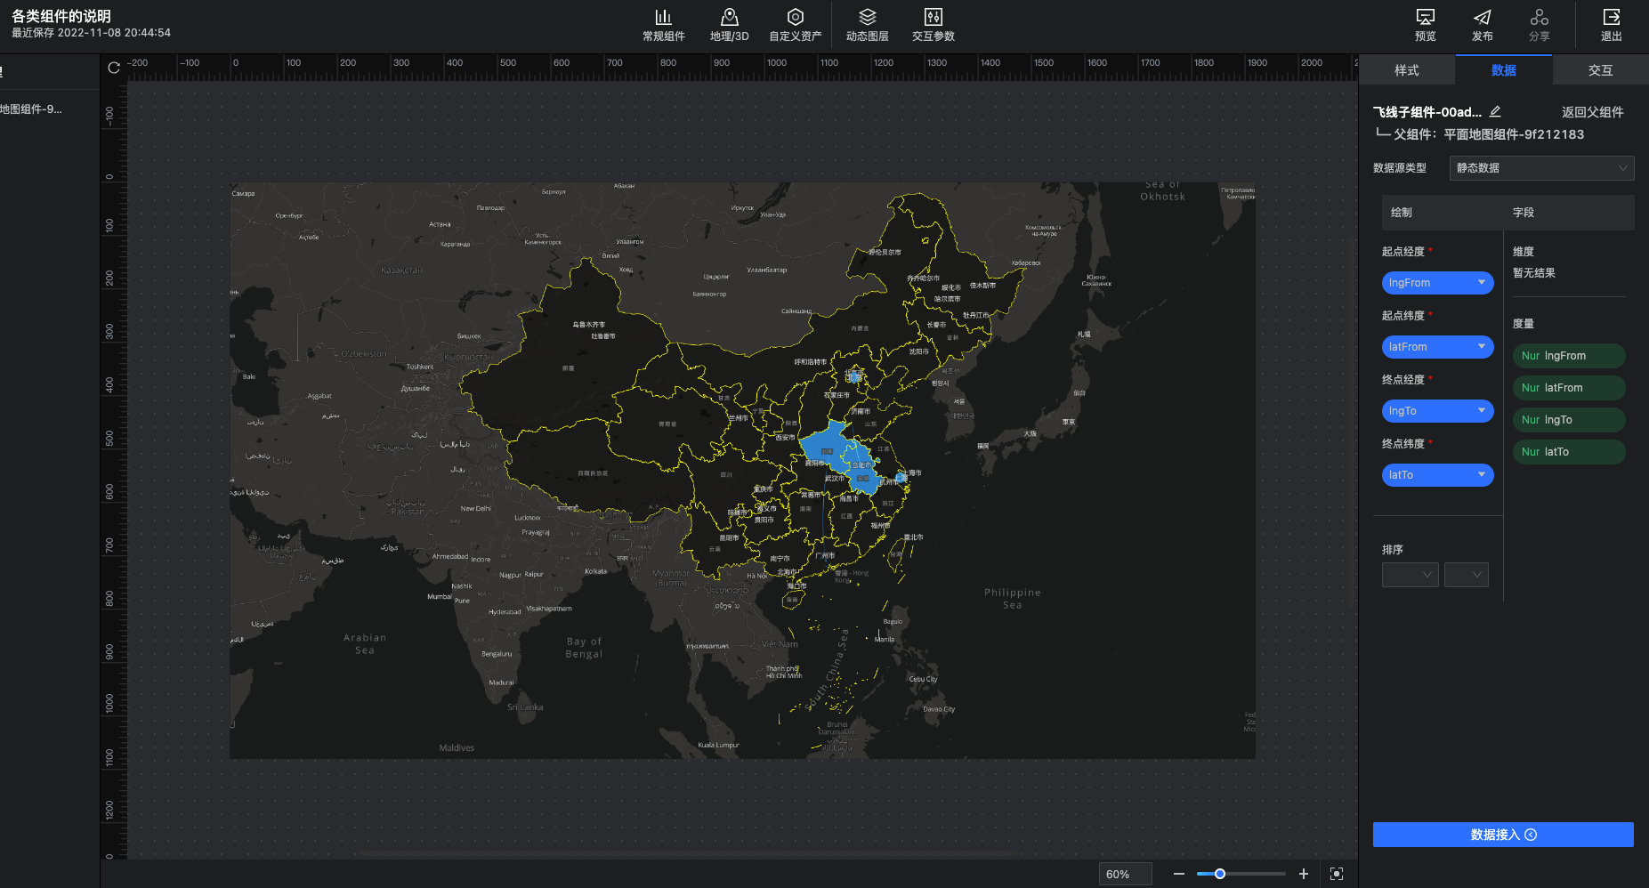Switch to the 样式 style tab
1649x888 pixels.
pos(1406,70)
